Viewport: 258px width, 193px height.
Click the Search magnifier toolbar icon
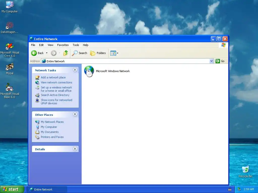[x=75, y=53]
